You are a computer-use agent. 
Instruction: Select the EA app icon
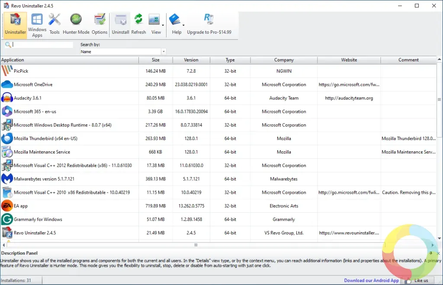[x=7, y=205]
